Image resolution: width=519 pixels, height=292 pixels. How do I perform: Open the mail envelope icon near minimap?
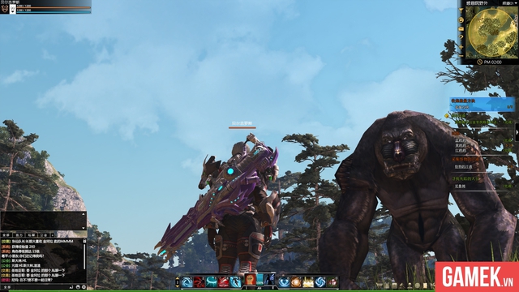pos(461,29)
